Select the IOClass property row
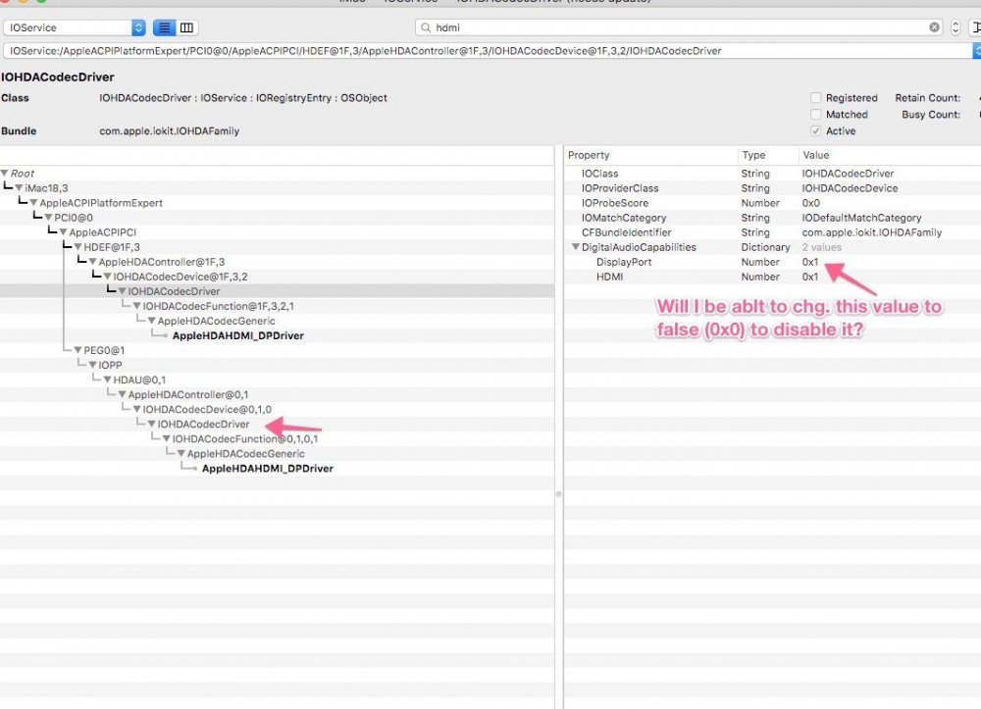 (x=773, y=174)
